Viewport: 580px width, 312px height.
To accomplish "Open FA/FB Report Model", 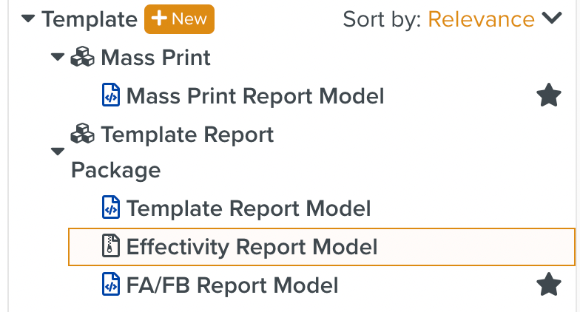I will click(x=232, y=285).
